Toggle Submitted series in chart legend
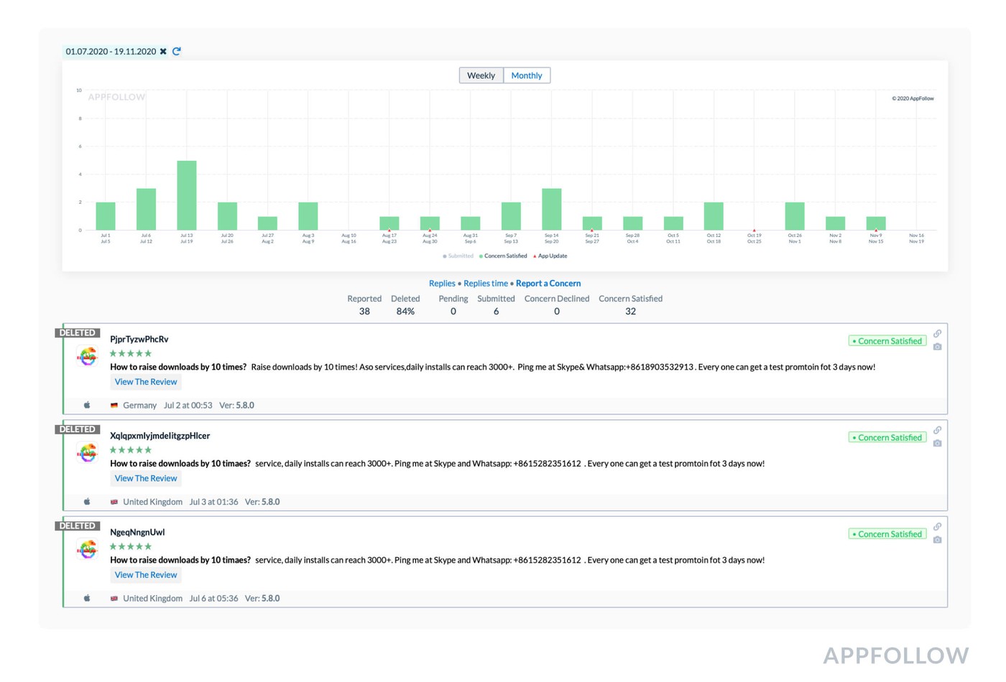The image size is (1006, 682). pos(460,256)
